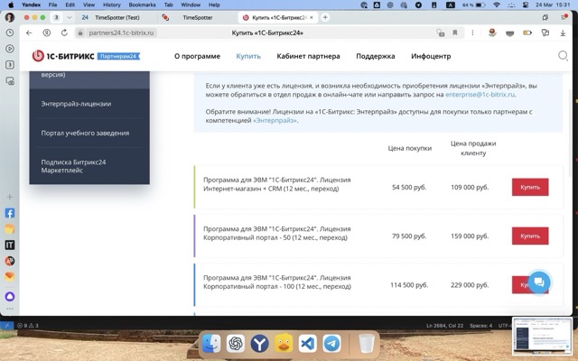This screenshot has height=361, width=578.
Task: Open Подписка Битрикс24 Маркетплейс sidebar item
Action: click(x=76, y=165)
